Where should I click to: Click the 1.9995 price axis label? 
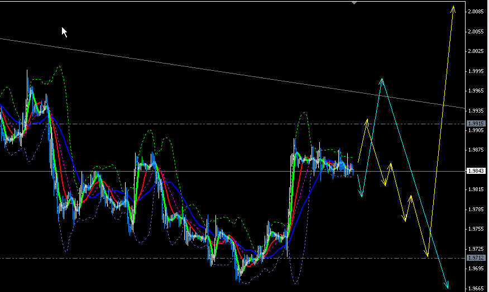pyautogui.click(x=476, y=71)
